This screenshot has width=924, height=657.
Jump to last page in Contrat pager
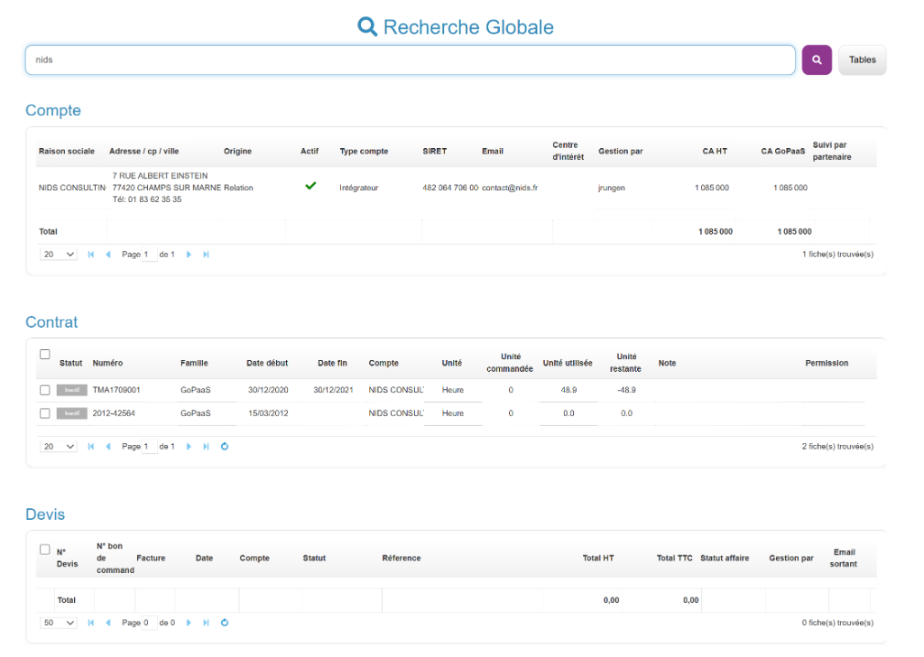pyautogui.click(x=207, y=447)
